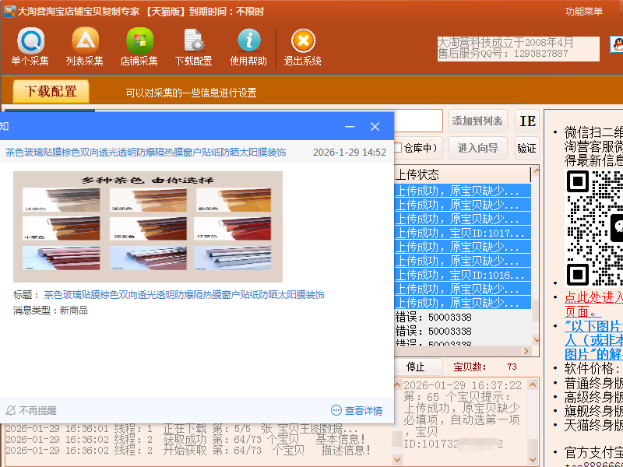The image size is (623, 467).
Task: Click the QQ penguin icon at top right
Action: click(x=616, y=45)
